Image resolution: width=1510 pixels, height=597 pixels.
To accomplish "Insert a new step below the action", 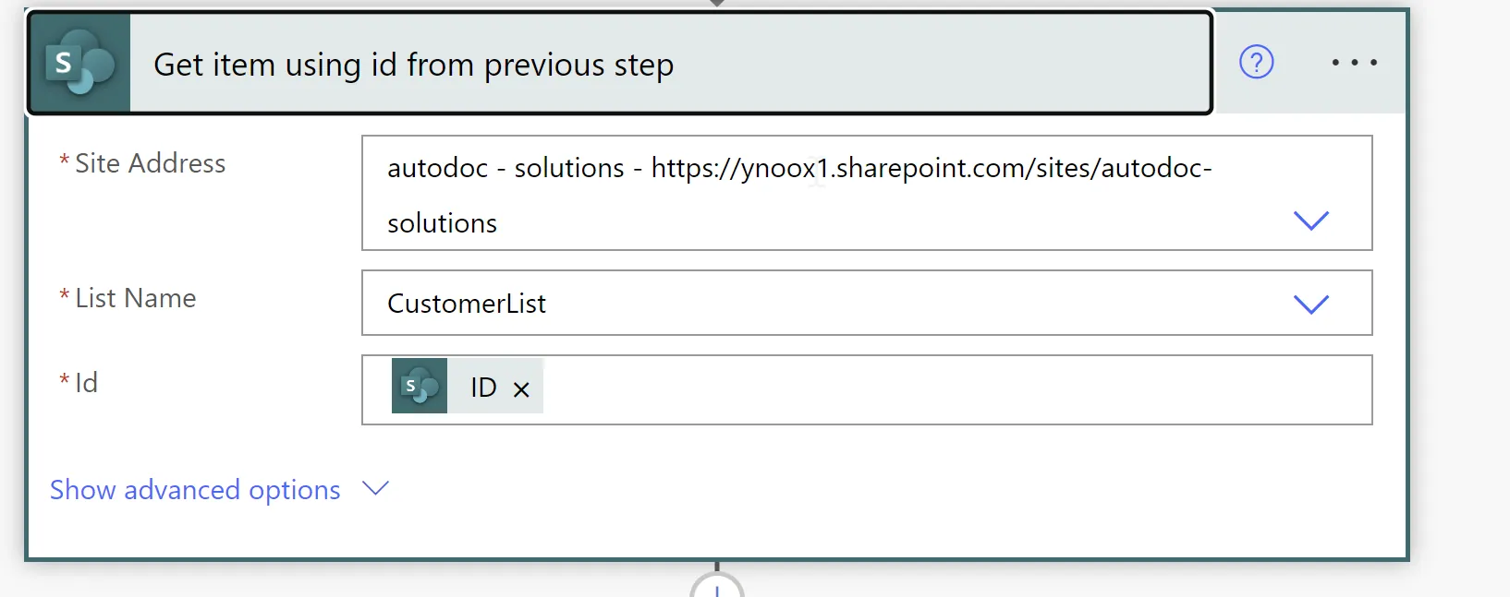I will click(x=717, y=587).
